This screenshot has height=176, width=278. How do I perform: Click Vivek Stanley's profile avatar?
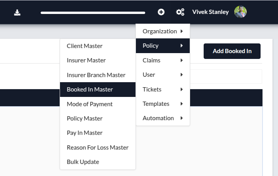click(x=240, y=12)
